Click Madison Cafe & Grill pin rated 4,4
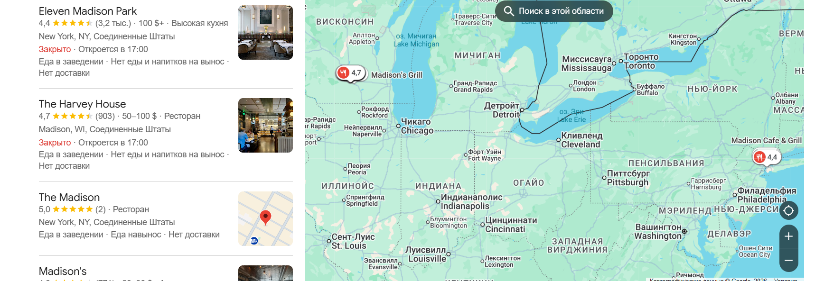Viewport: 815px width, 281px height. click(767, 157)
